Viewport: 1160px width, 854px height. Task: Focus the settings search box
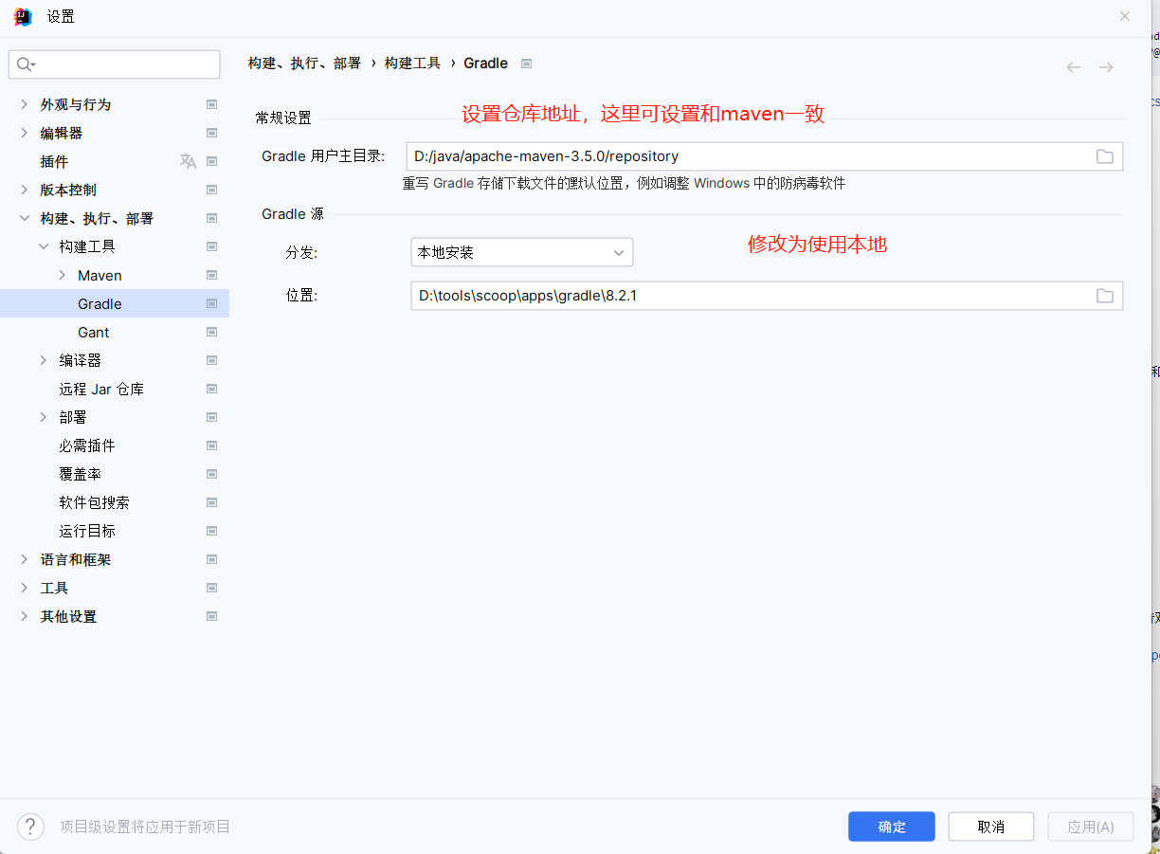coord(115,64)
